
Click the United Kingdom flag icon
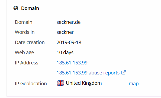(x=60, y=83)
